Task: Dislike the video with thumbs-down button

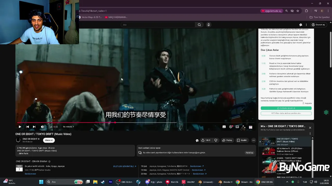Action: (x=216, y=140)
